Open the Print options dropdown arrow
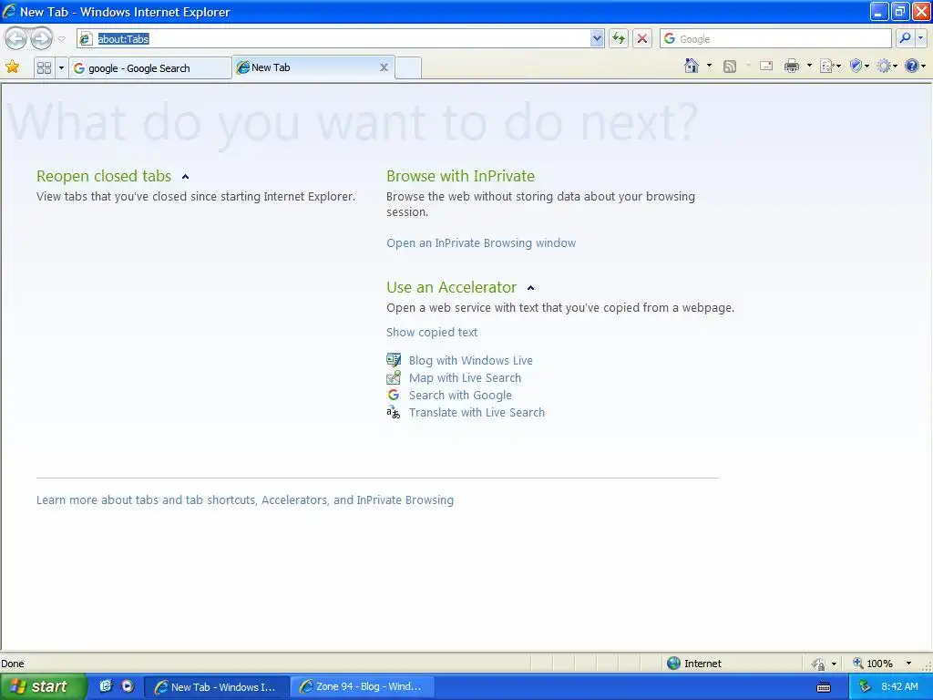 coord(809,66)
